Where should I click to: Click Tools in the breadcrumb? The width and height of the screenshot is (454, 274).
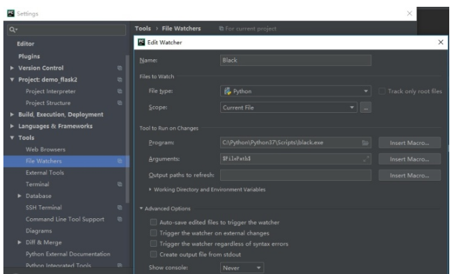click(142, 29)
